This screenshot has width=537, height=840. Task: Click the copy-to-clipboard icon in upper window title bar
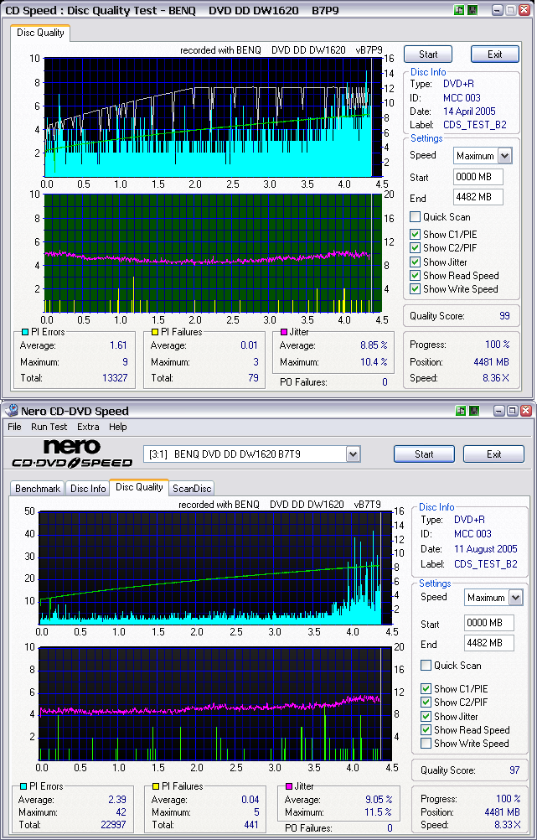(x=459, y=9)
